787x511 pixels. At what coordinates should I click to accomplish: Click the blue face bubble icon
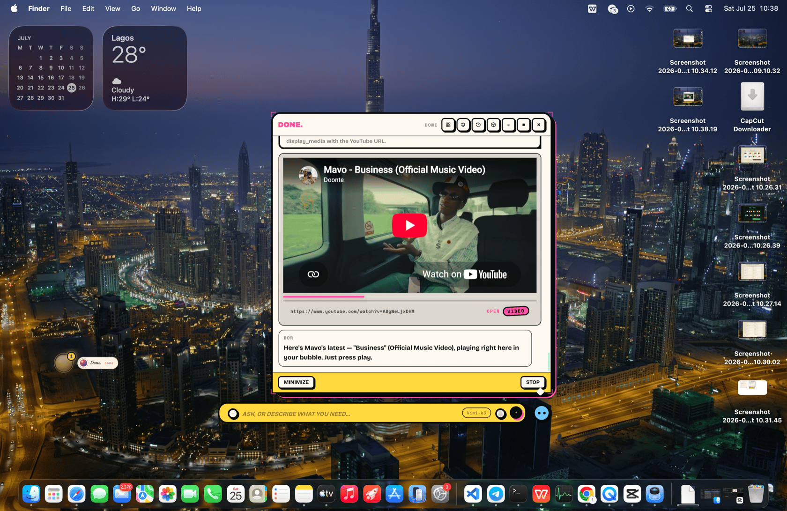point(542,413)
